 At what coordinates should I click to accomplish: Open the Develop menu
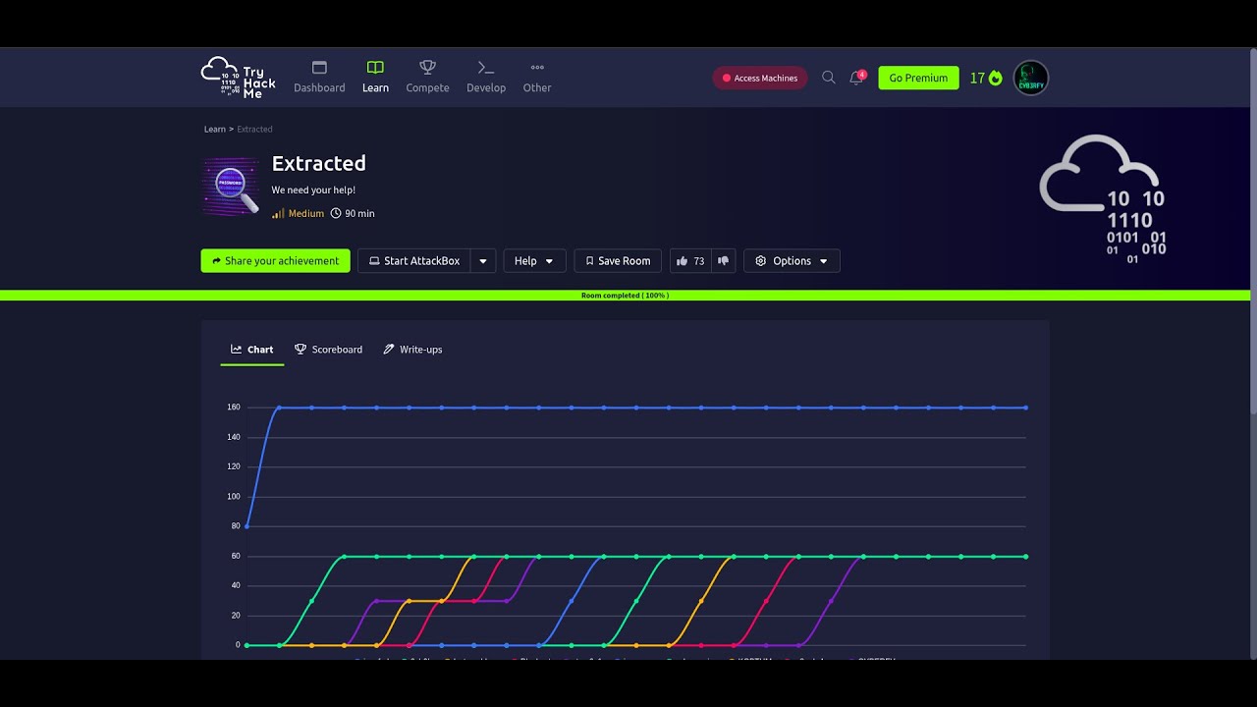[x=486, y=78]
